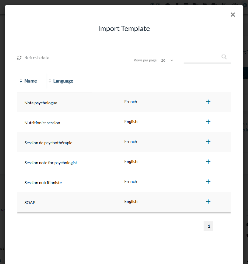Viewport: 248px width, 264px height.
Task: Click French language in the Note psychologue row
Action: (x=131, y=102)
